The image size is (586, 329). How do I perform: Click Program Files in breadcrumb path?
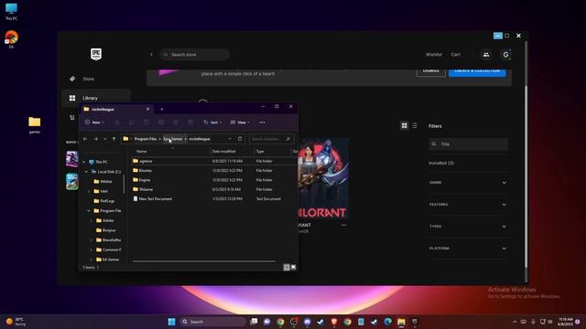[x=146, y=139]
